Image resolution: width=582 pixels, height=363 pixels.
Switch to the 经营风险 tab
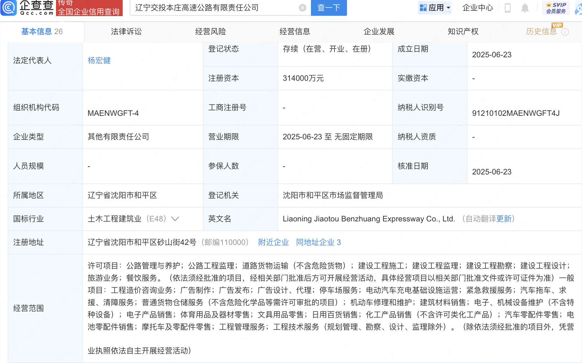pos(211,32)
